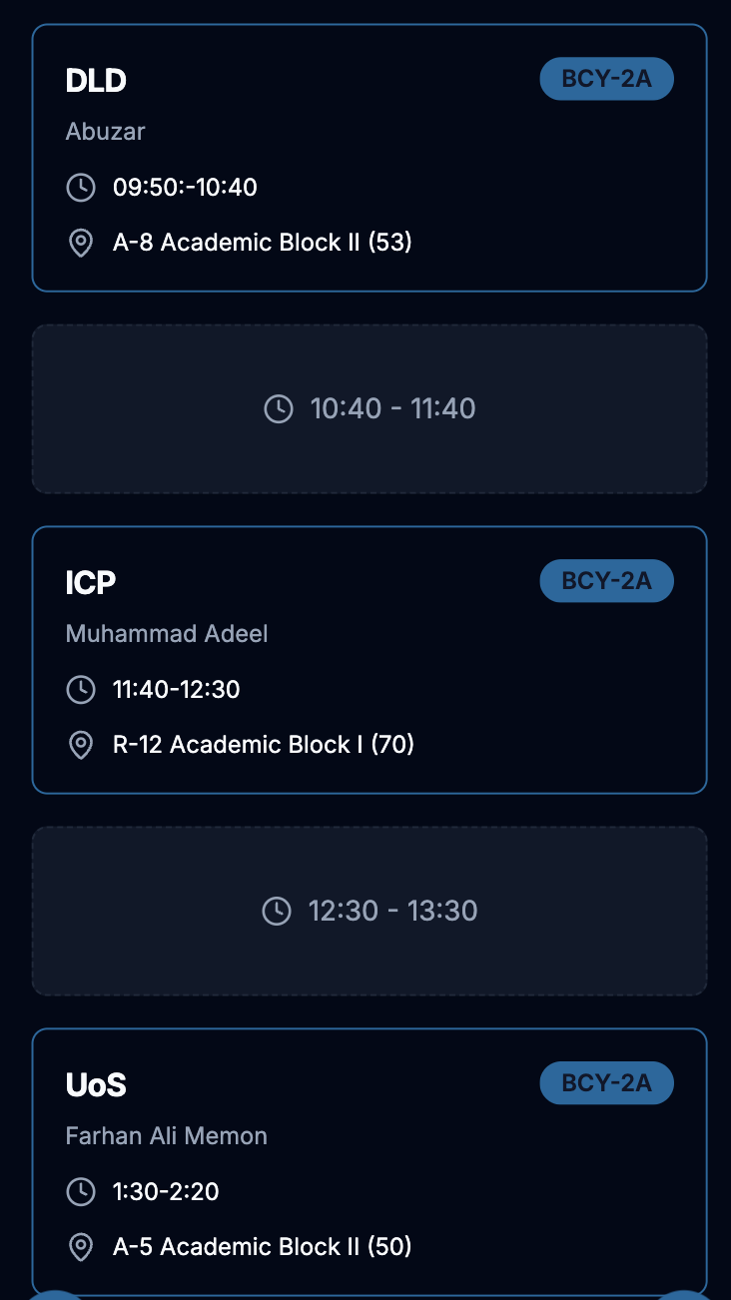The width and height of the screenshot is (731, 1300).
Task: Select instructor name Muhammad Adeel
Action: coord(167,633)
